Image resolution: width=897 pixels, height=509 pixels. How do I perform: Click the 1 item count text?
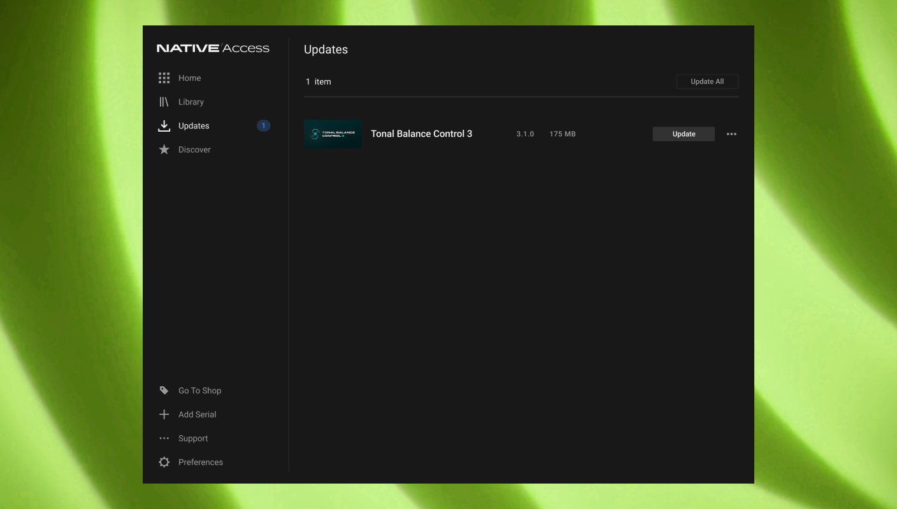(319, 81)
